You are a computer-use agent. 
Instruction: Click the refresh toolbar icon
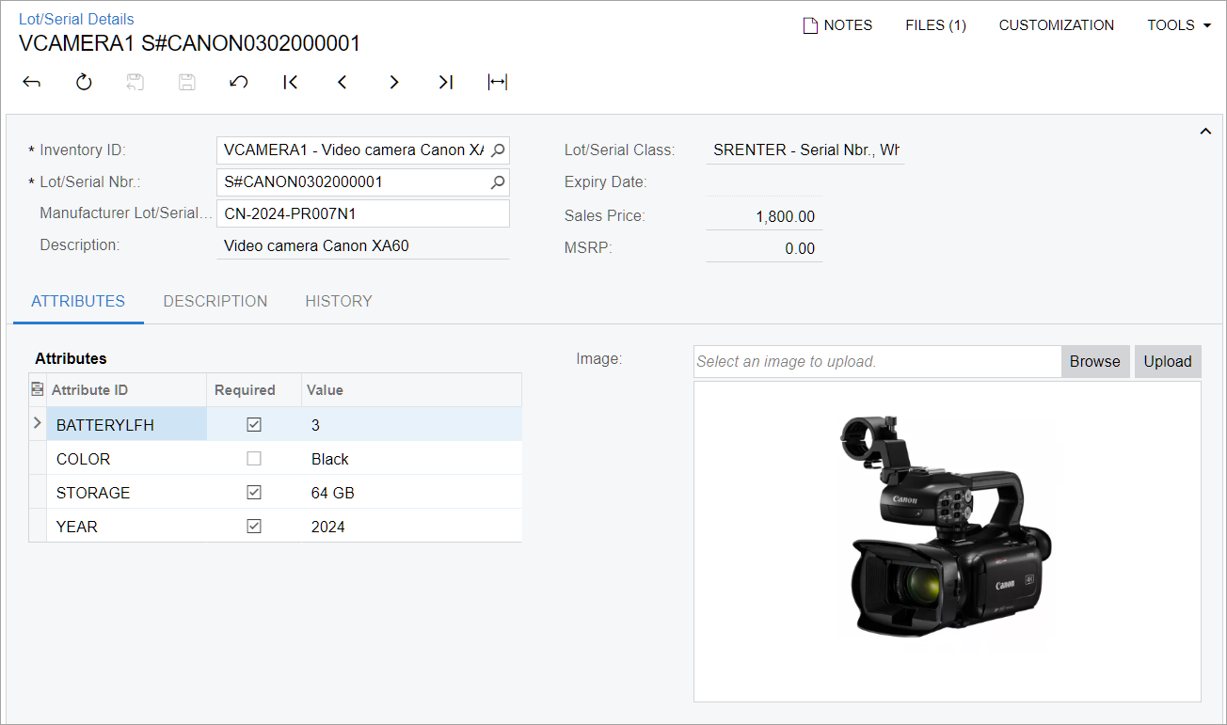point(84,82)
